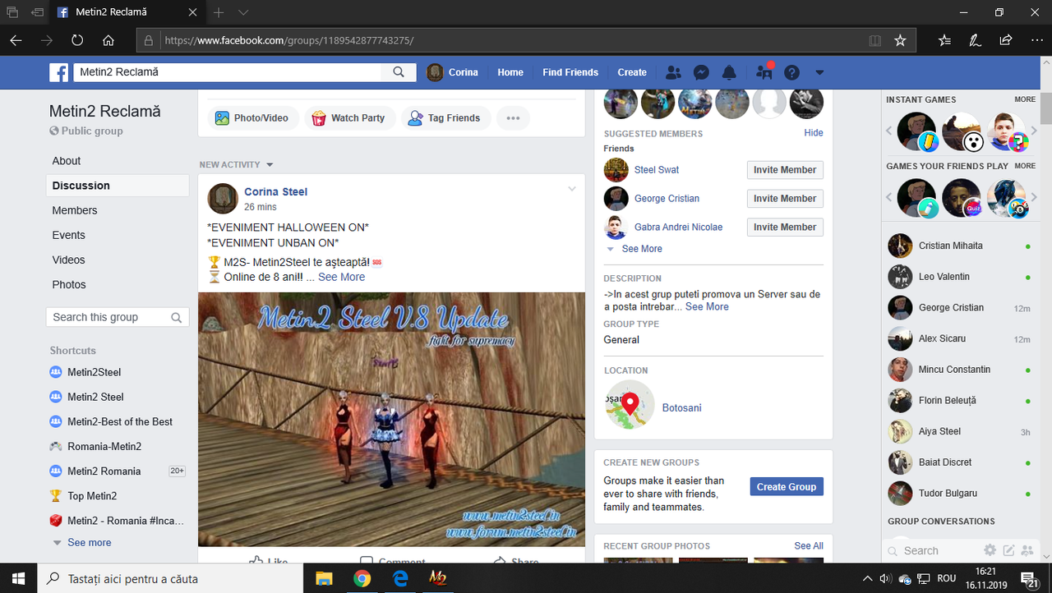This screenshot has height=593, width=1052.
Task: Show the tab previews chevron
Action: [243, 12]
